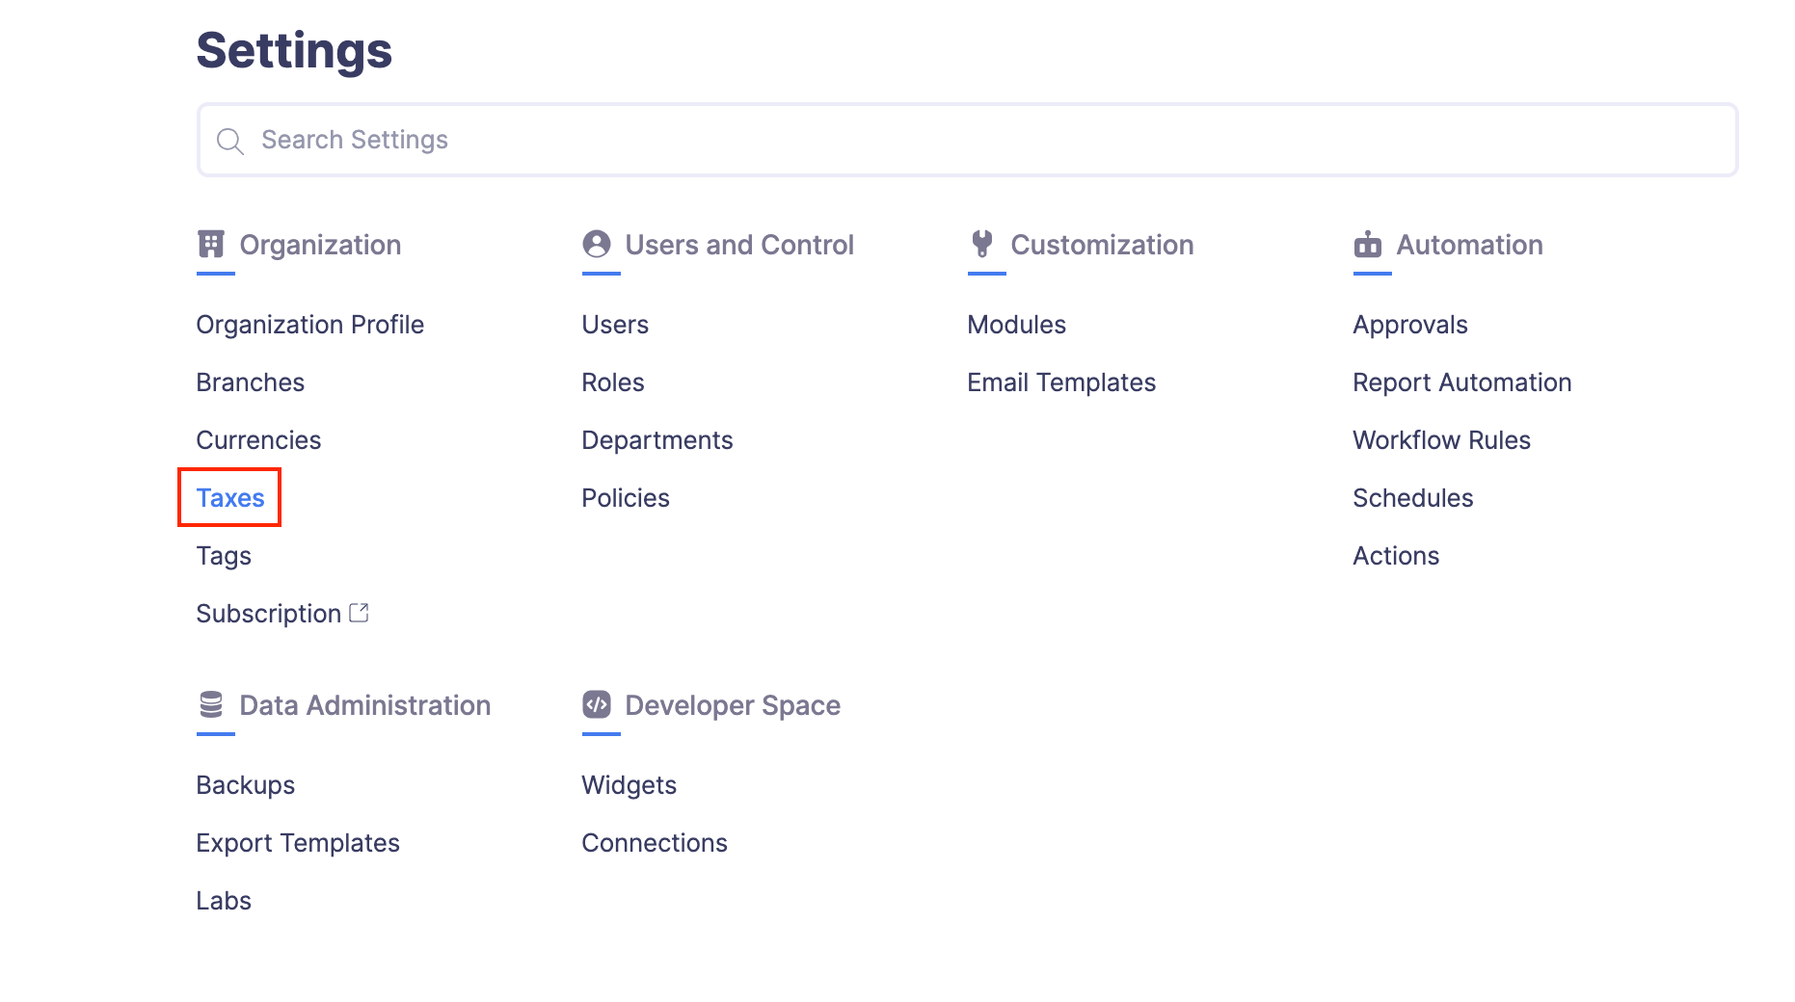Click the Automation robot icon
The height and width of the screenshot is (1002, 1795).
[1367, 245]
